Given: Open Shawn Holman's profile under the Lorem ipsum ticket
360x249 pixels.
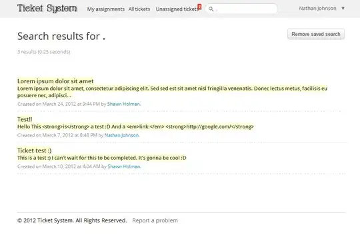Looking at the screenshot, I should [124, 104].
